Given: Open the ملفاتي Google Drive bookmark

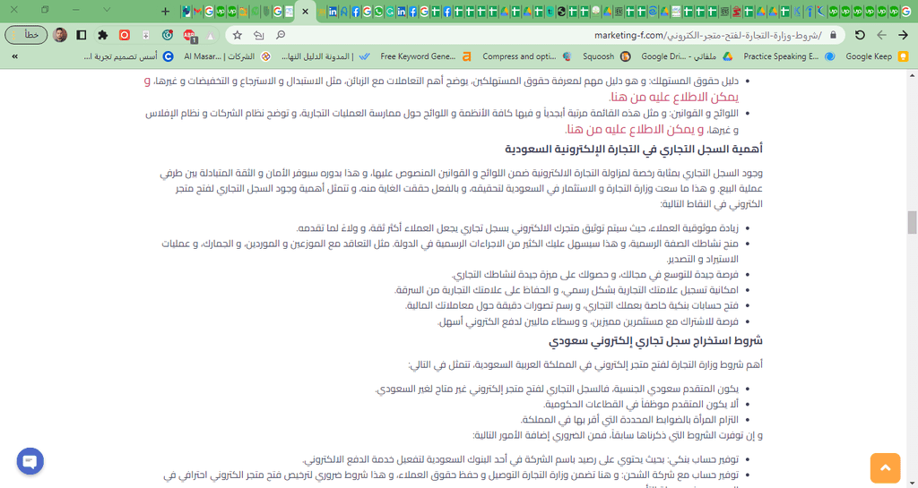Looking at the screenshot, I should click(x=687, y=56).
